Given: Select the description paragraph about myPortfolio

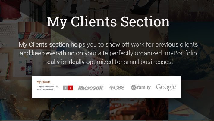Looking at the screenshot, I should 109,53.
